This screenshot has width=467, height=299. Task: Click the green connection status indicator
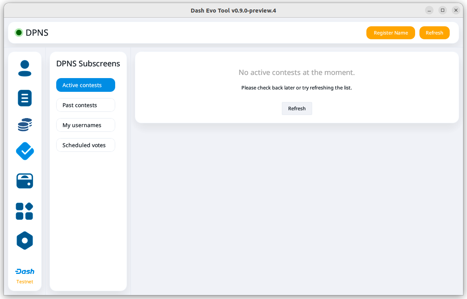pyautogui.click(x=18, y=33)
